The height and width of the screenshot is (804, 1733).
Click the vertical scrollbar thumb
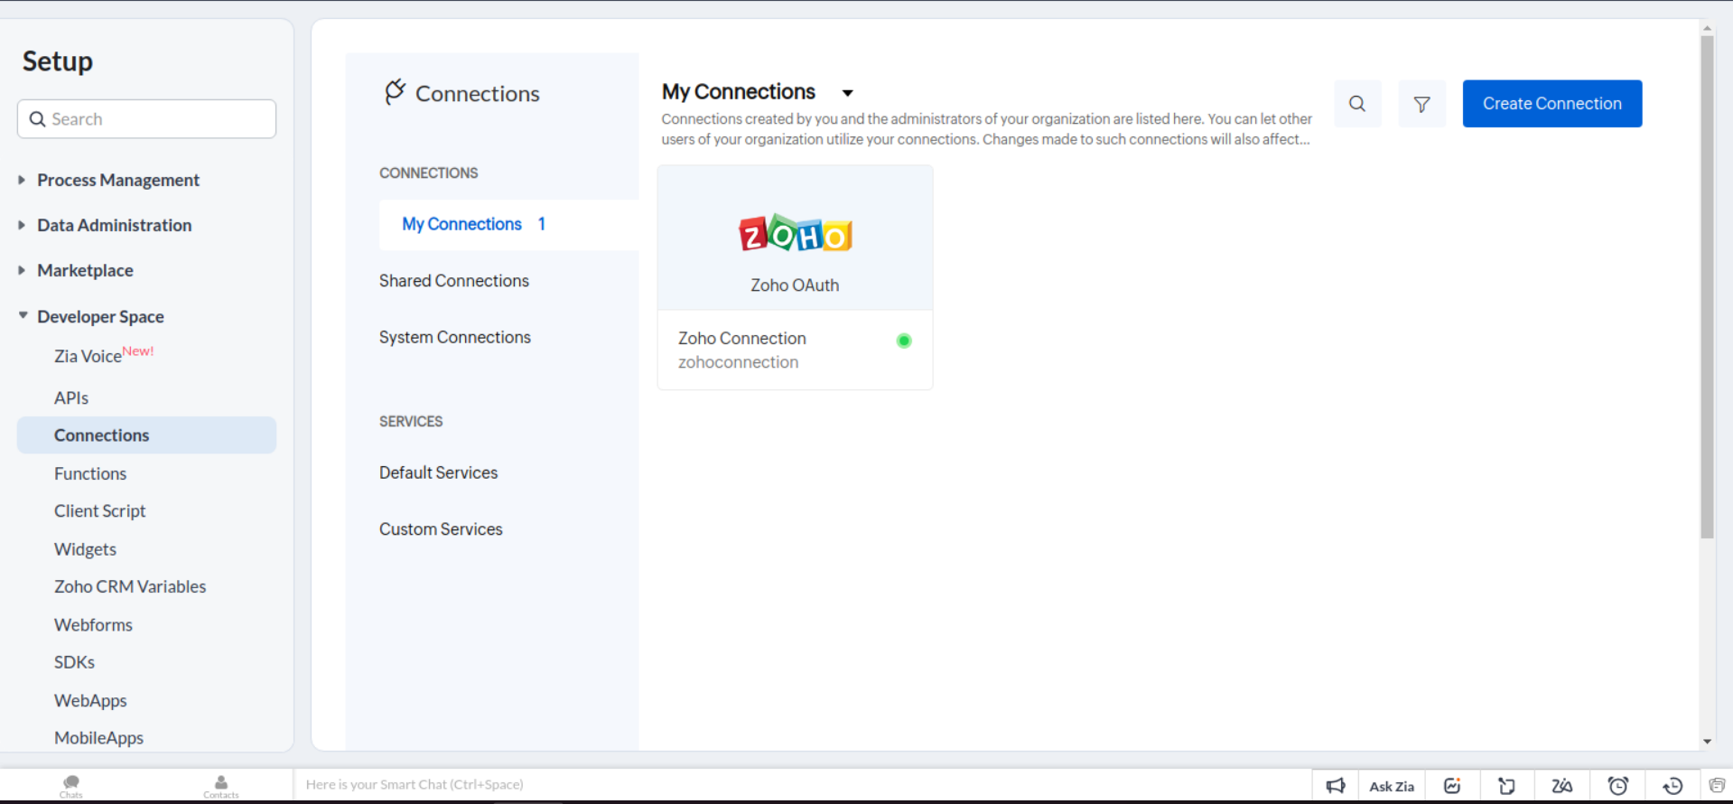1707,287
